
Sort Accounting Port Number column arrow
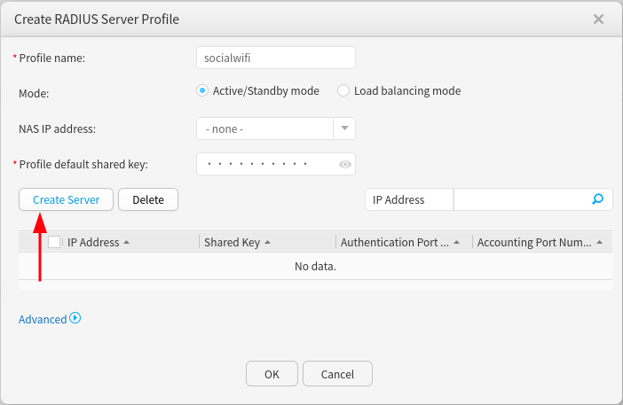[600, 242]
